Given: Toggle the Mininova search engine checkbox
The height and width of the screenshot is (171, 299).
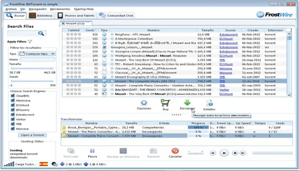Looking at the screenshot, I should [x=13, y=101].
